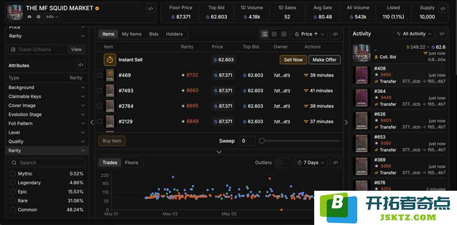Select checkbox for item #469
This screenshot has height=225, width=457.
[99, 75]
